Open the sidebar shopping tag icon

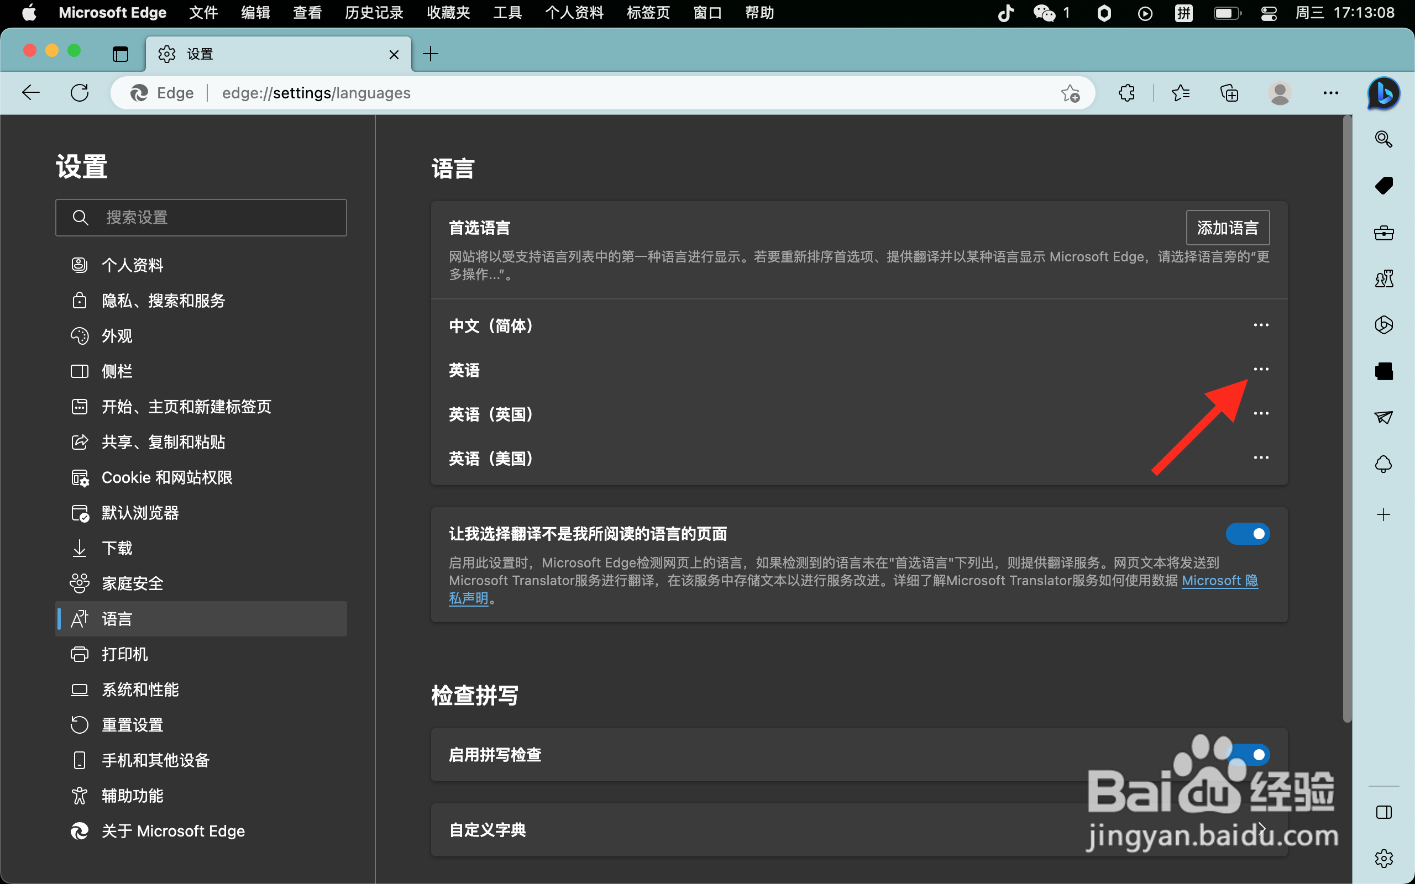click(1383, 186)
